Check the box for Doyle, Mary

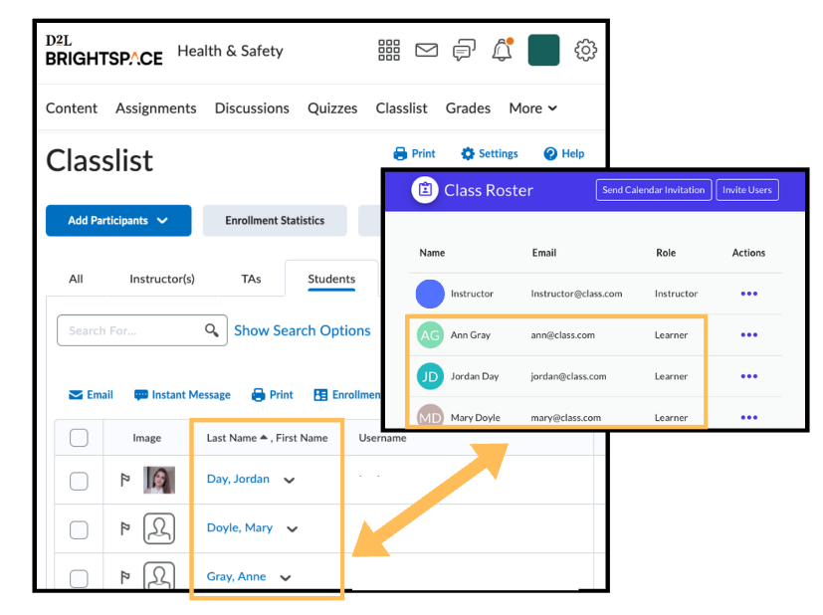pos(79,529)
